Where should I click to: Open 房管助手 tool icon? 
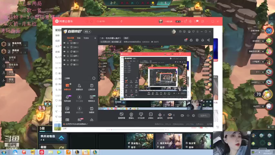coord(79,87)
